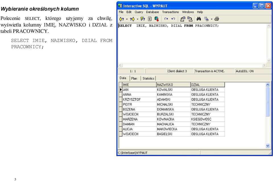273x181 pixels.
Task: Click results grid scrollbar up arrow
Action: 268,85
